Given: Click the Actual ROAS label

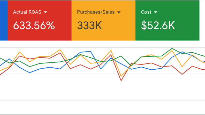Looking at the screenshot, I should 27,12.
